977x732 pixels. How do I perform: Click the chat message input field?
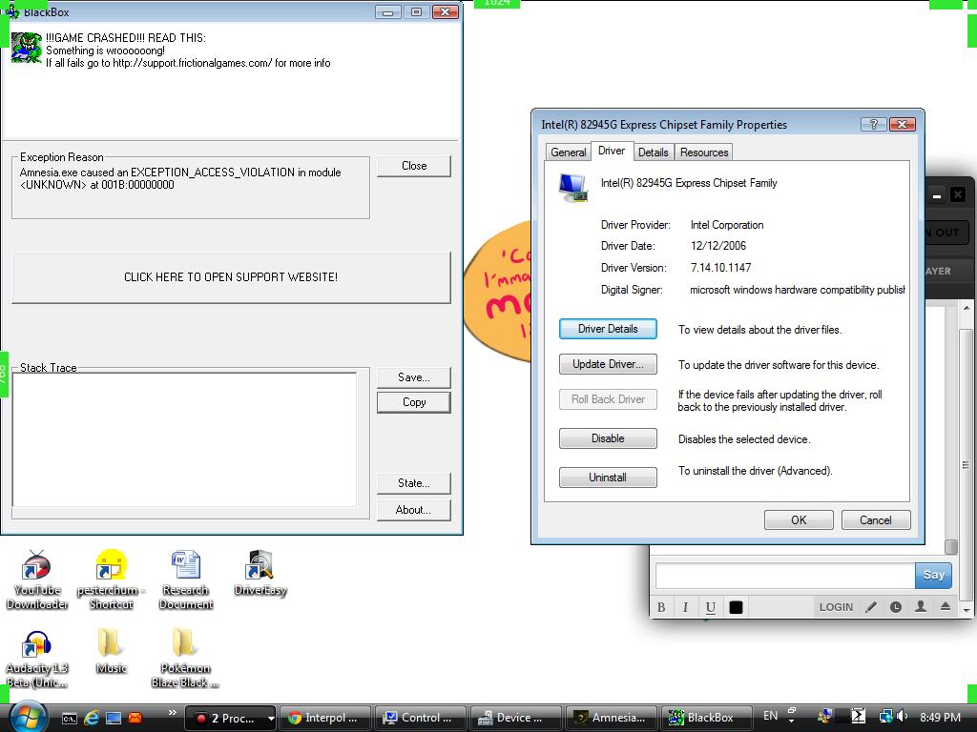tap(784, 575)
